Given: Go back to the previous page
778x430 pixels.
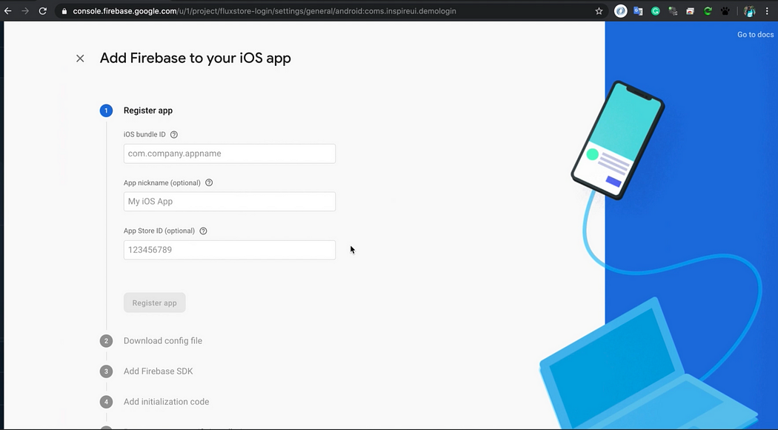Looking at the screenshot, I should (8, 11).
